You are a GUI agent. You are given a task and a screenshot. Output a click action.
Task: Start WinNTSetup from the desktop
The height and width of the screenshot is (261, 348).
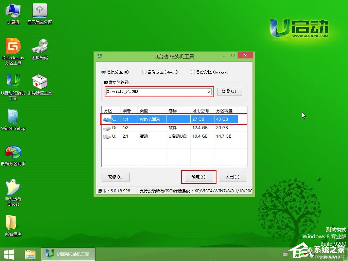tap(14, 120)
